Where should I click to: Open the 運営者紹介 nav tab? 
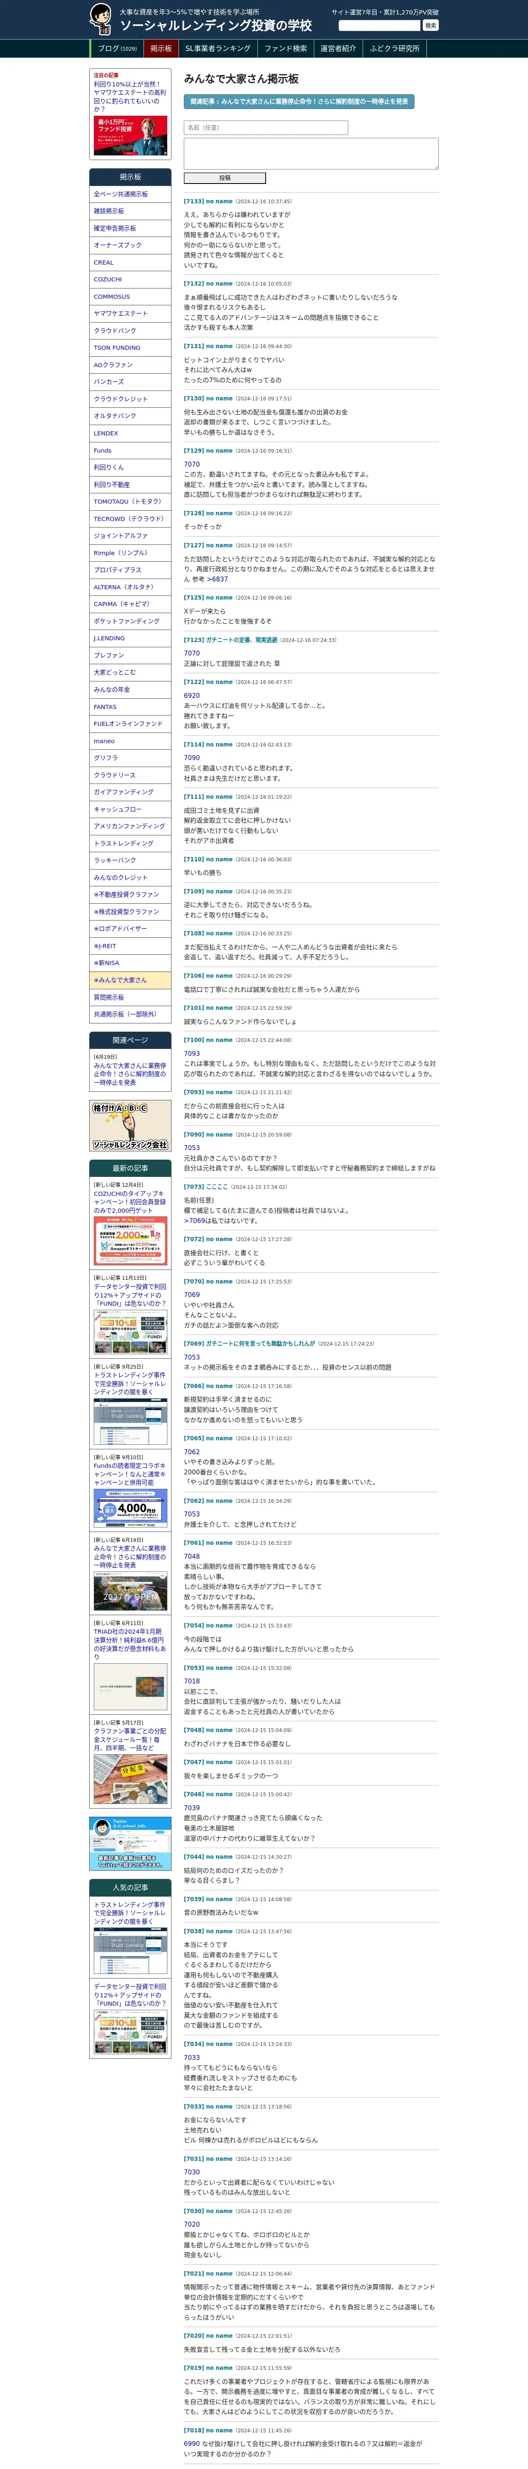pyautogui.click(x=338, y=49)
